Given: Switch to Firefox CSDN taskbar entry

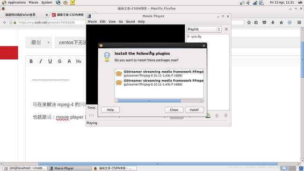Looking at the screenshot, I should [x=114, y=168].
